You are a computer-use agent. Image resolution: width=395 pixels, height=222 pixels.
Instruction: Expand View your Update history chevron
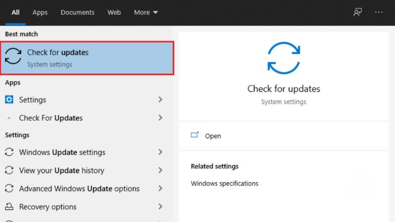tap(160, 170)
